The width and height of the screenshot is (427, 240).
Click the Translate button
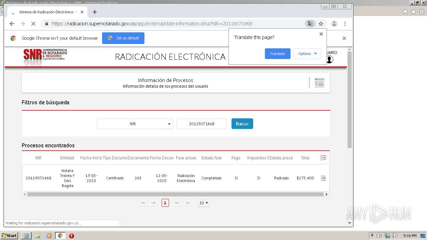278,54
